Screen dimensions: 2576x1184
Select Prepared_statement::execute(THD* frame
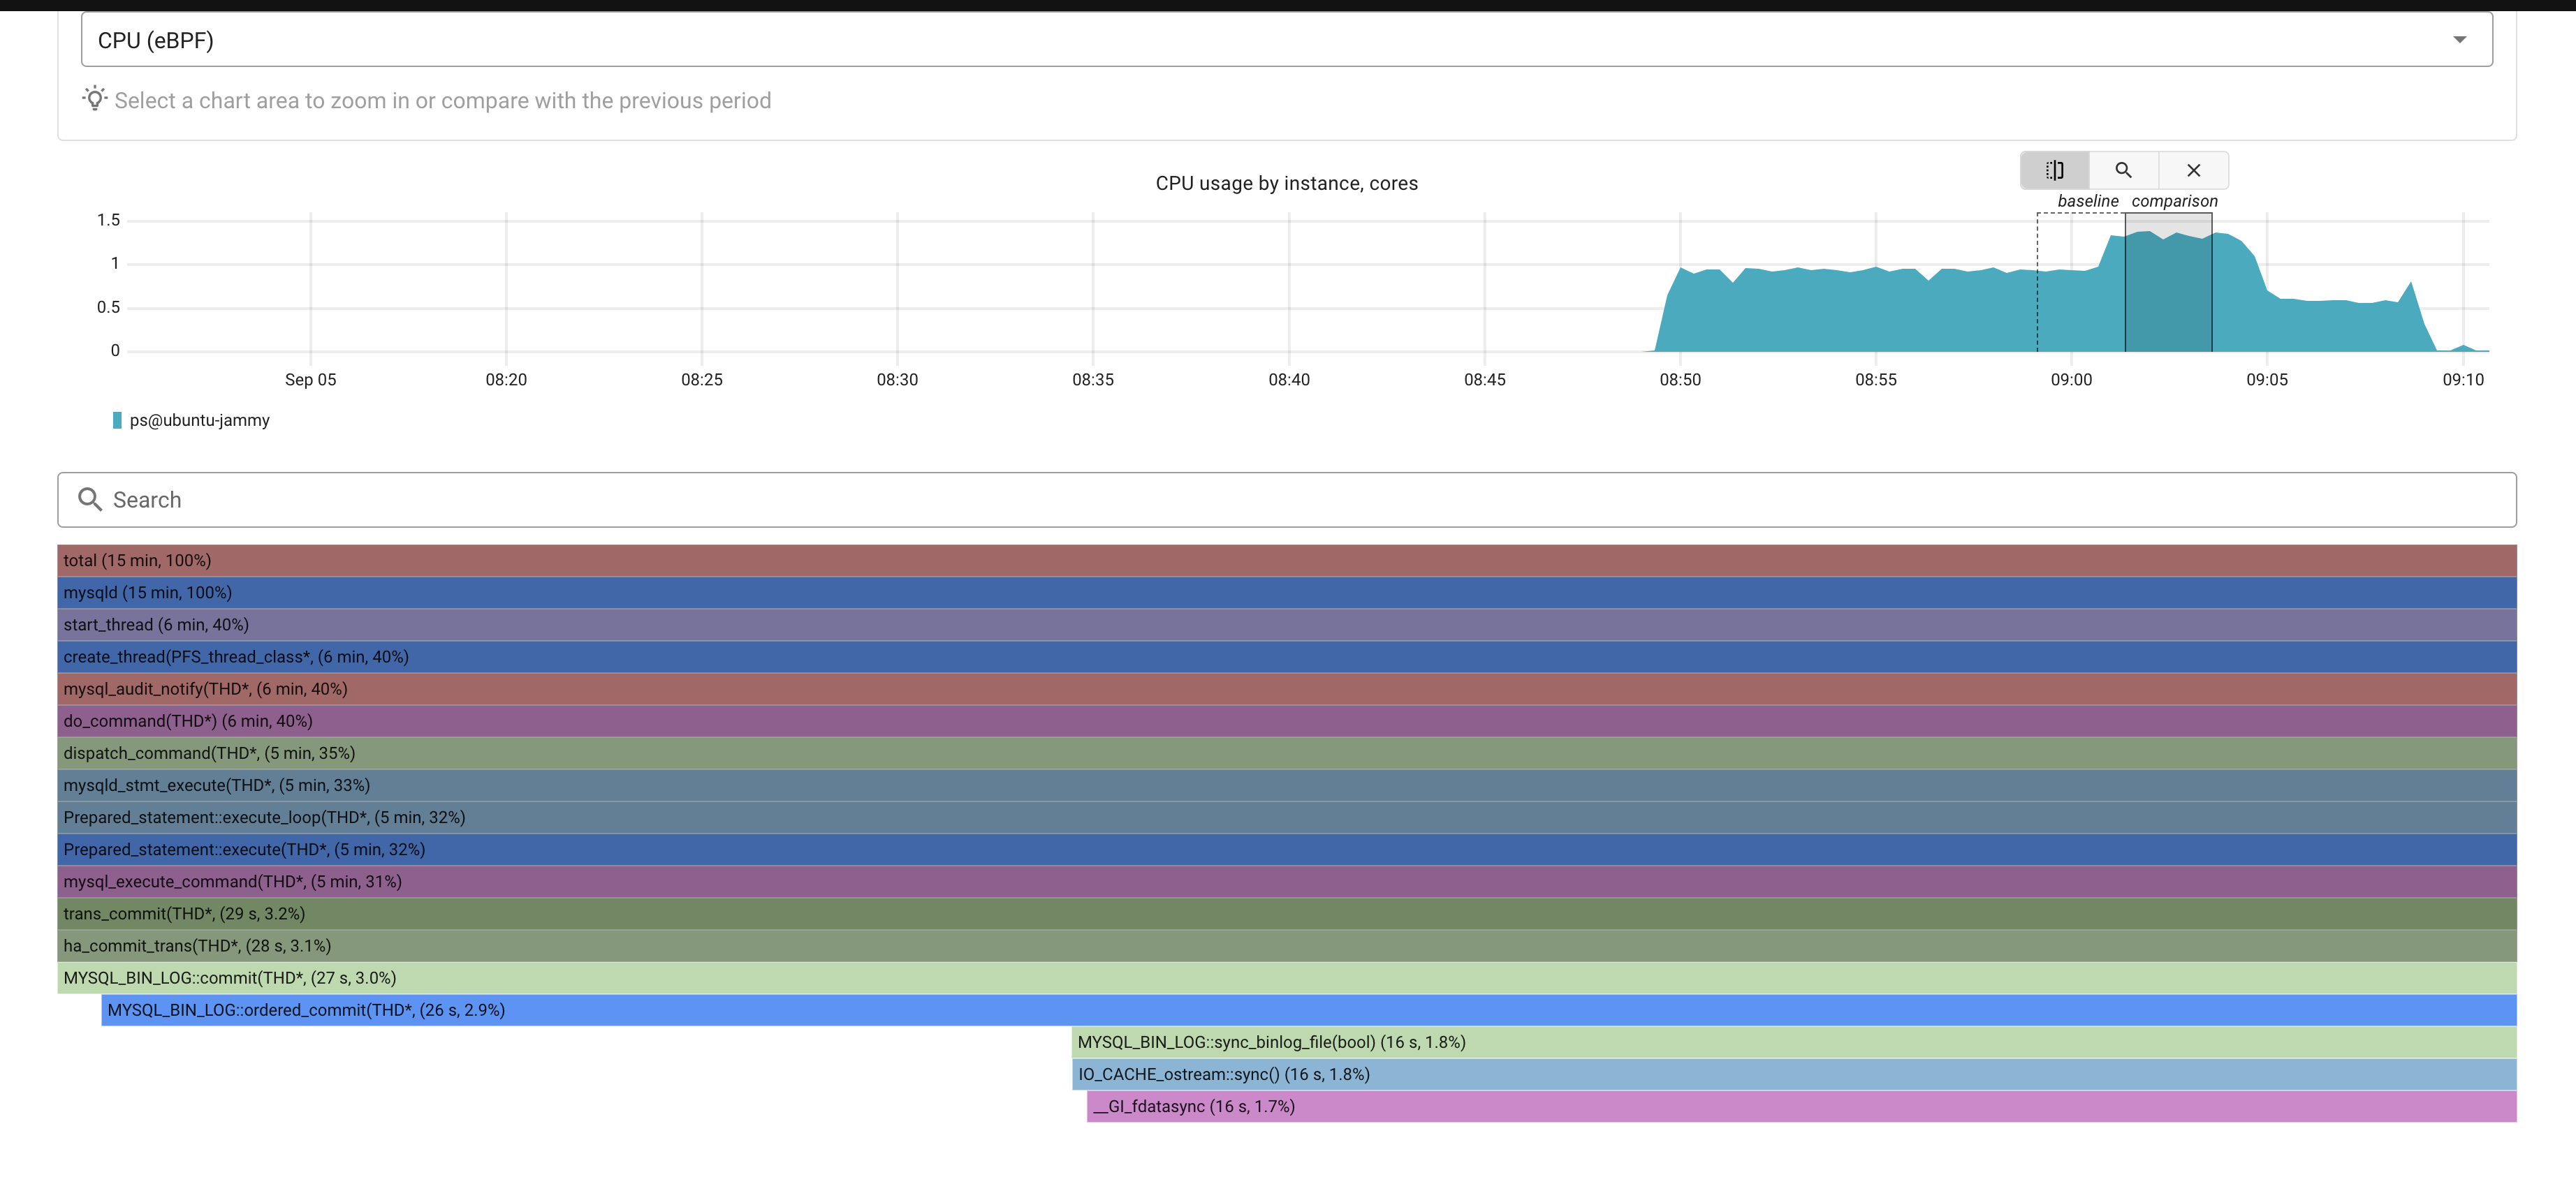tap(1286, 850)
